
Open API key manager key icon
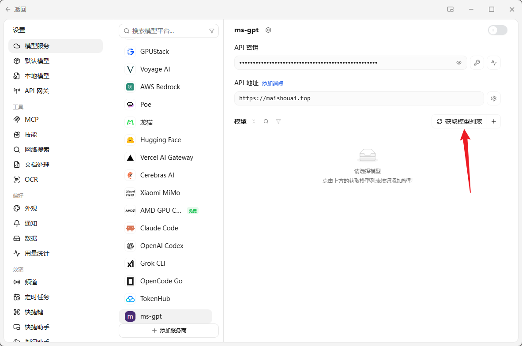coord(477,63)
